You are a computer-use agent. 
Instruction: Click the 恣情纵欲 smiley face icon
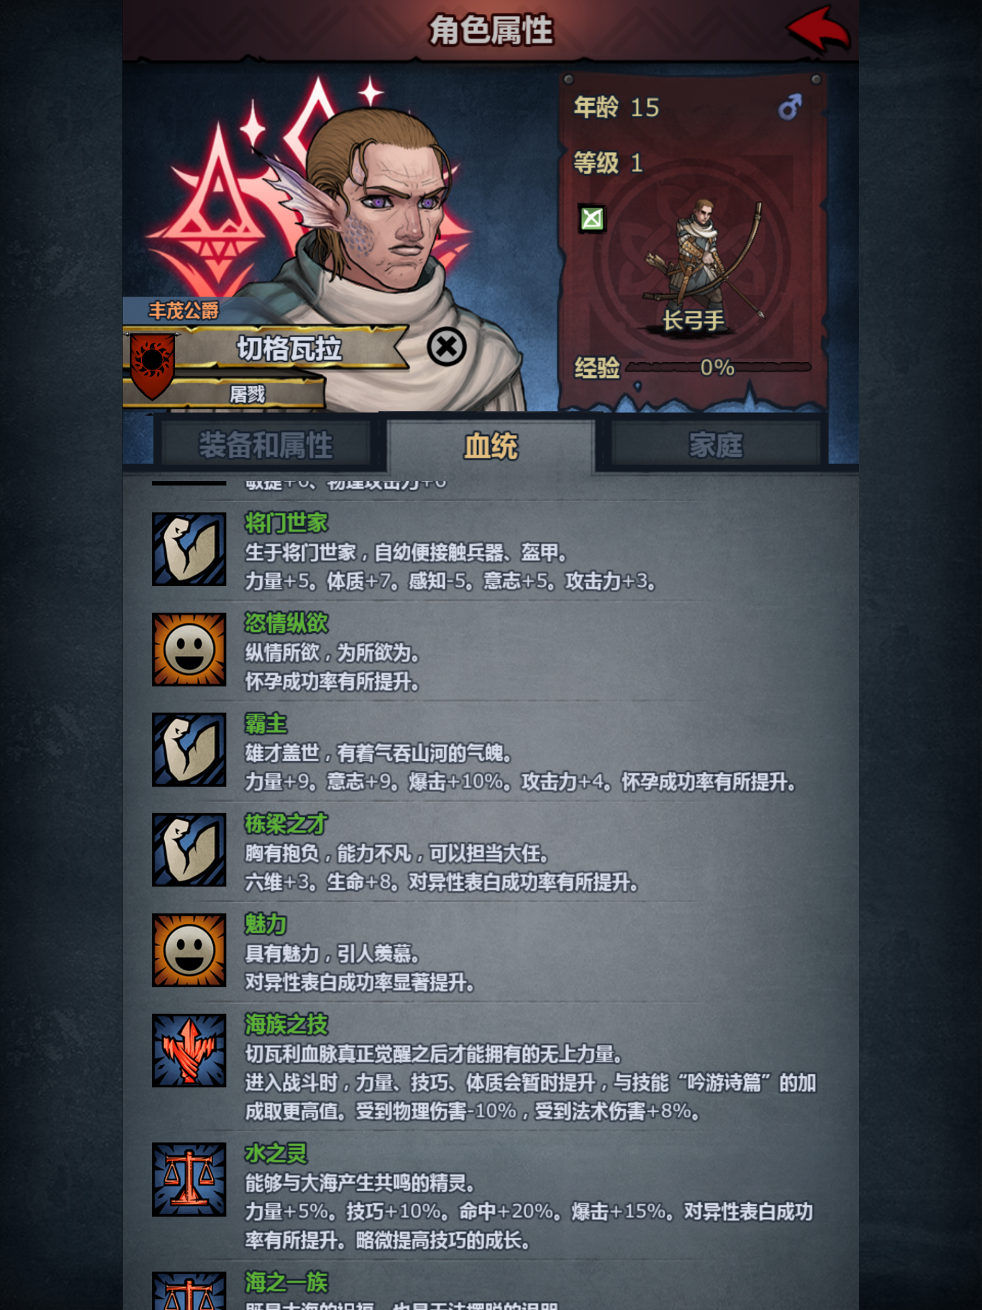point(189,649)
